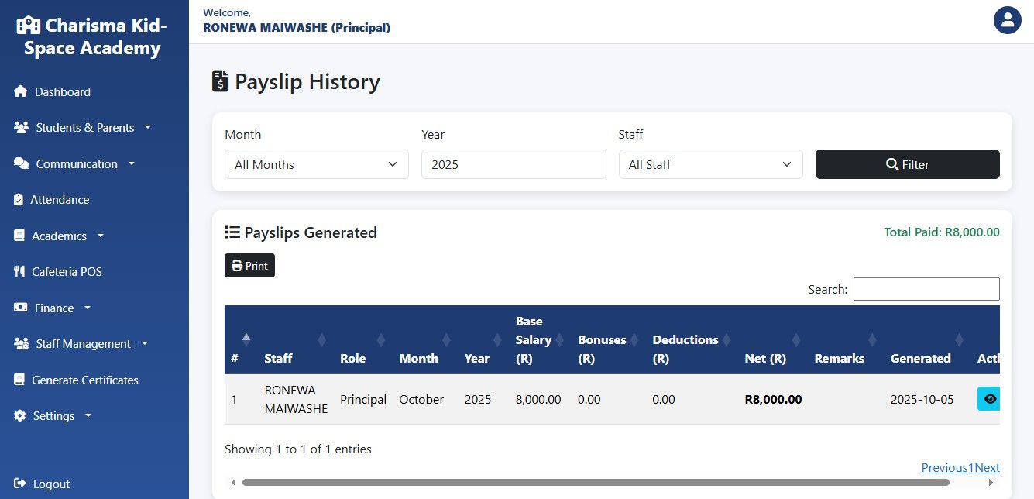Viewport: 1034px width, 499px height.
Task: Click the user profile avatar icon
Action: 1007,20
